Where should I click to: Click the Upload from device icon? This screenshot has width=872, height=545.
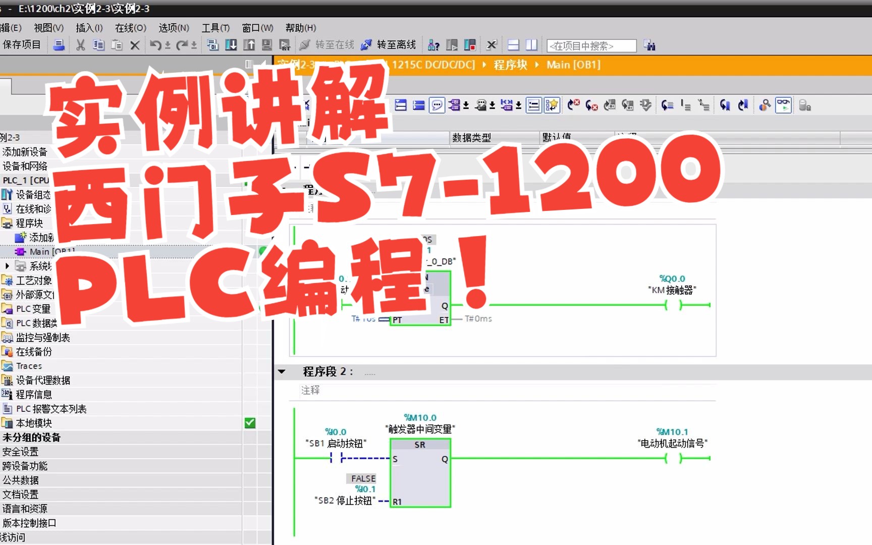coord(249,45)
